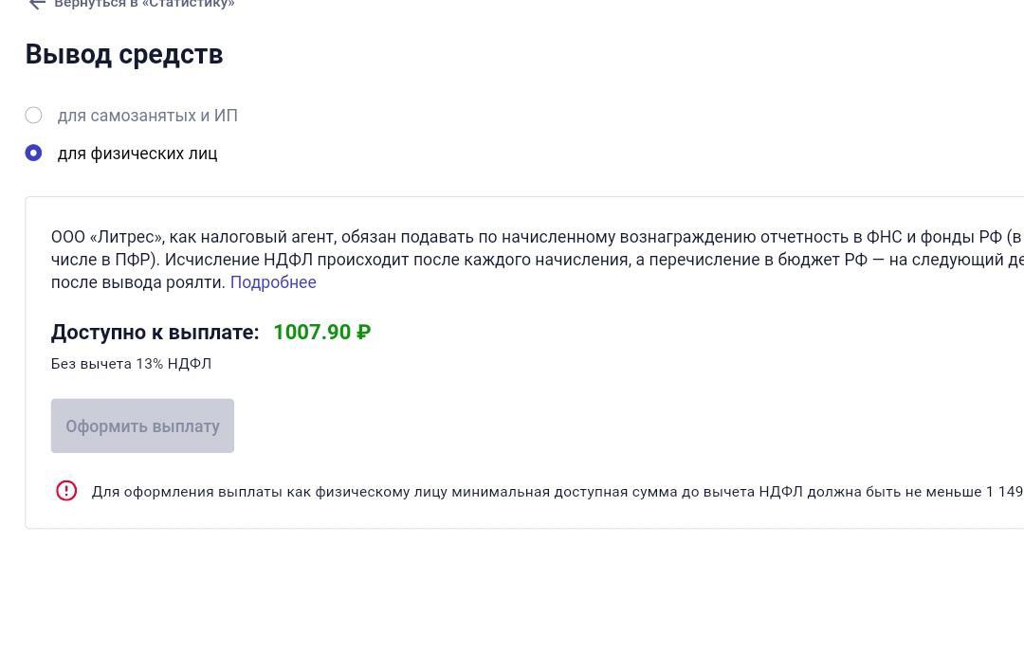Click the «Вывод средств» page heading
Screen dimensions: 1024x670
[124, 55]
